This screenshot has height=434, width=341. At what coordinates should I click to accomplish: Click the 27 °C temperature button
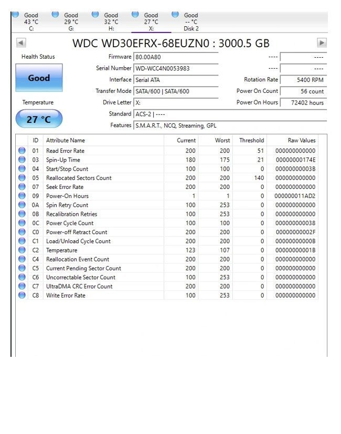[x=39, y=119]
